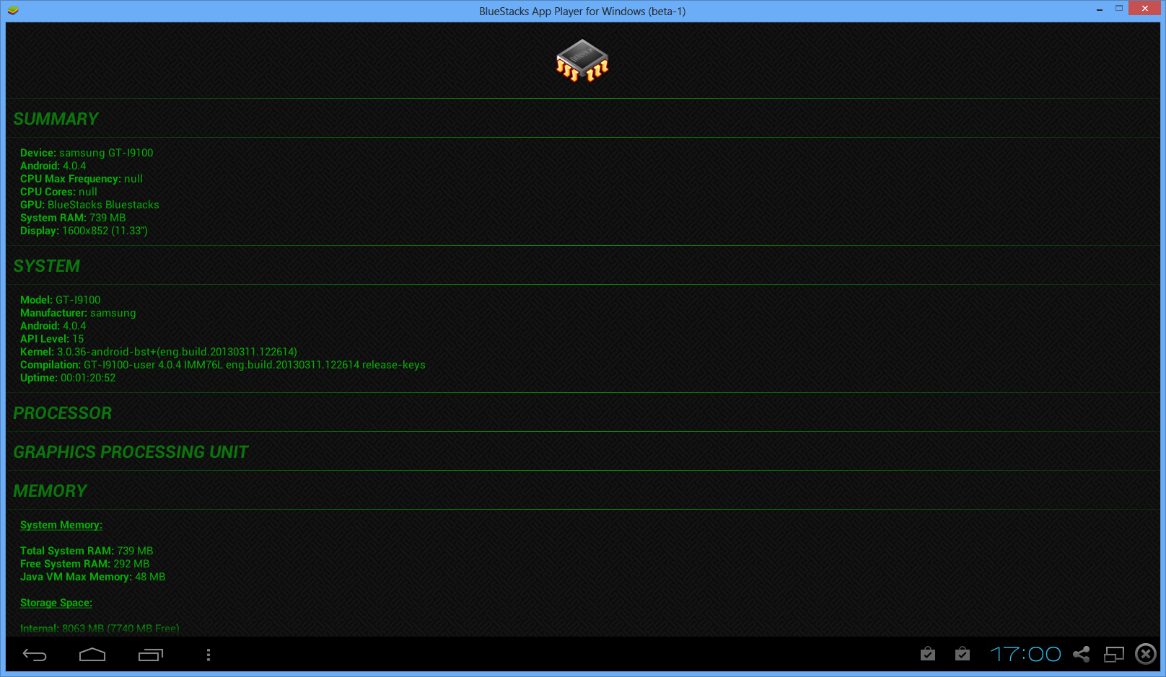Click the Model: GT-I9100 line
The width and height of the screenshot is (1166, 677).
[61, 300]
